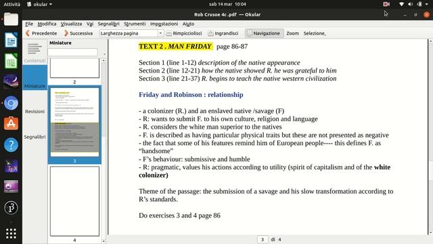Click the Miniature filter search field

click(x=72, y=52)
